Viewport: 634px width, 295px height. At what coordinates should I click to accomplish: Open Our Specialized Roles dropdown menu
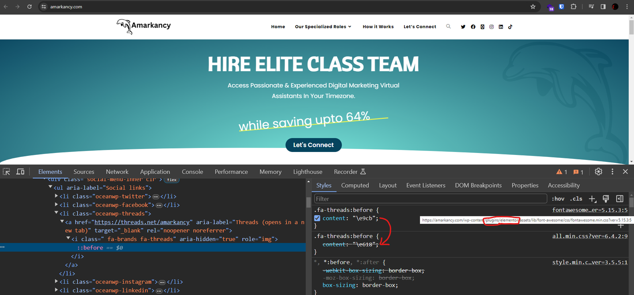pos(323,27)
